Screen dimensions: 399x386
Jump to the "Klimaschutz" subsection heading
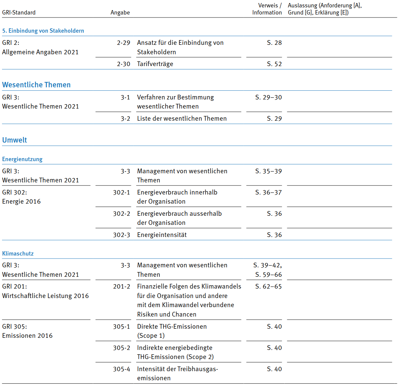tap(18, 254)
